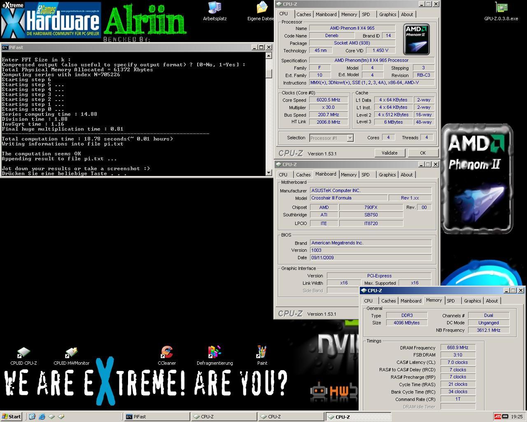Image resolution: width=527 pixels, height=422 pixels.
Task: Open the Start menu
Action: point(12,417)
